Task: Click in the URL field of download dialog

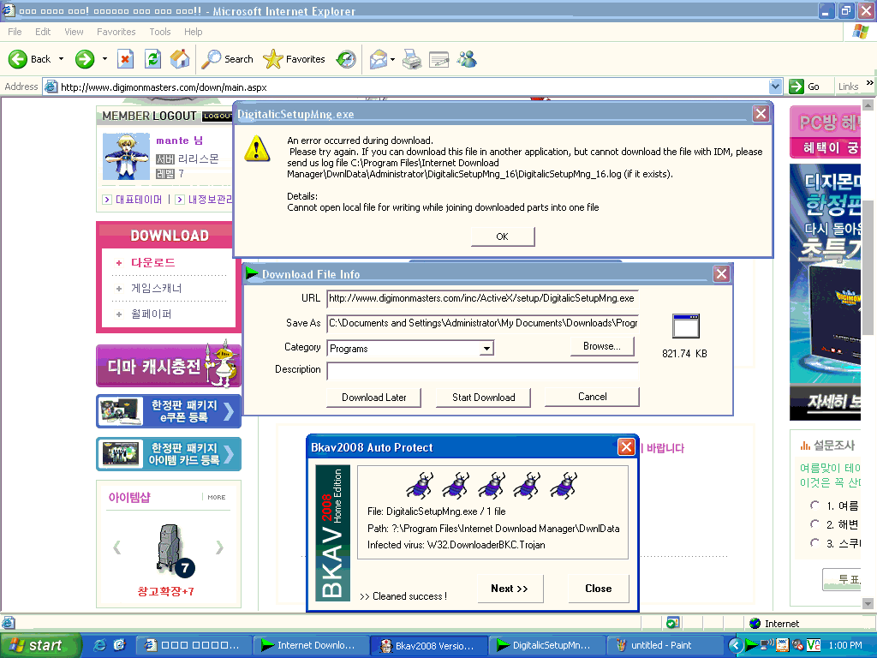Action: point(482,298)
